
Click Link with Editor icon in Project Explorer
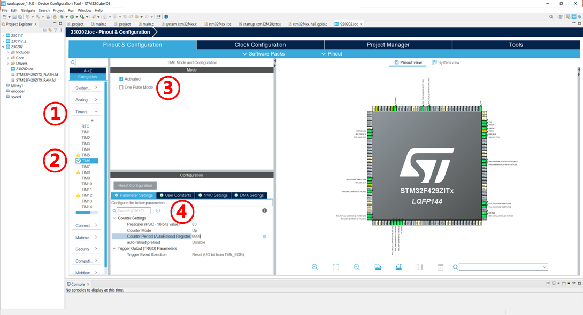pos(50,30)
